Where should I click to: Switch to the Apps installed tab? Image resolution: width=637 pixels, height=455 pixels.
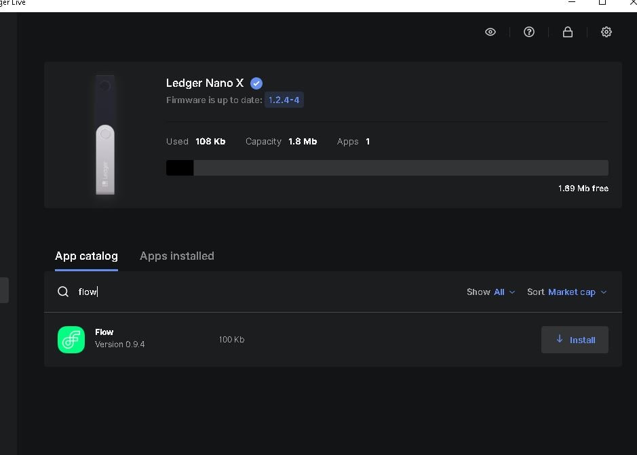pos(177,256)
